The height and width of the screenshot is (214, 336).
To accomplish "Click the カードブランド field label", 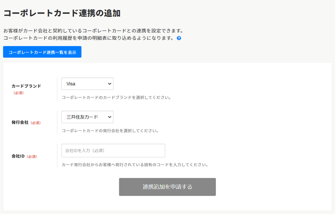I will tap(26, 86).
